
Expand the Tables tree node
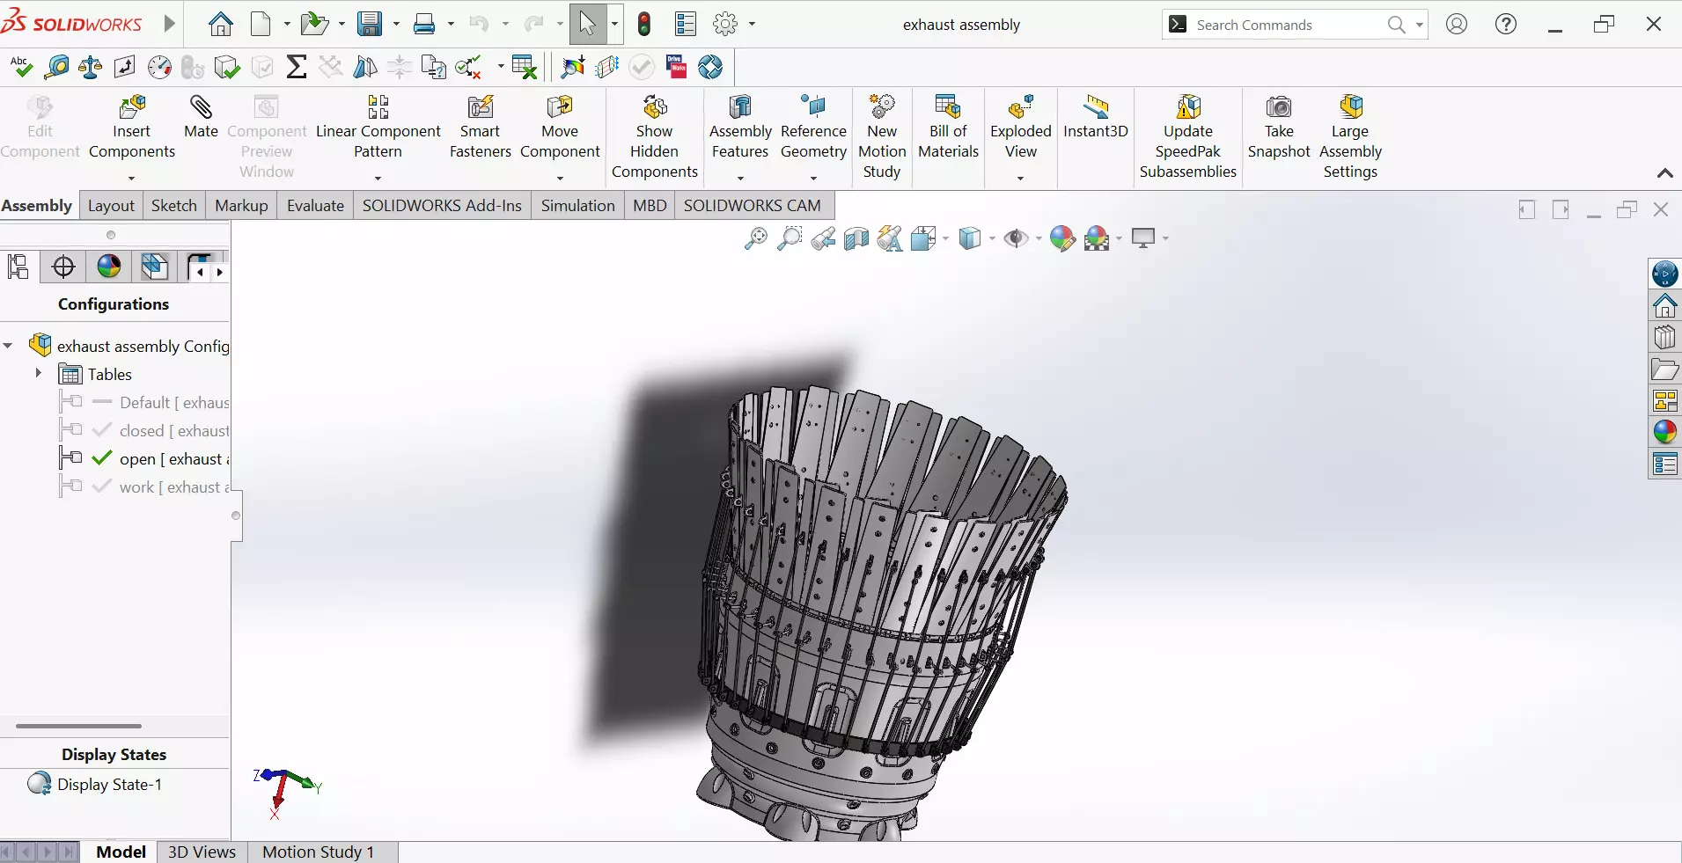(38, 373)
